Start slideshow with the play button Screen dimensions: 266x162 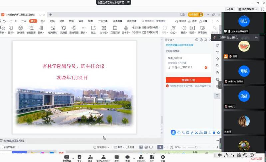tap(160, 147)
